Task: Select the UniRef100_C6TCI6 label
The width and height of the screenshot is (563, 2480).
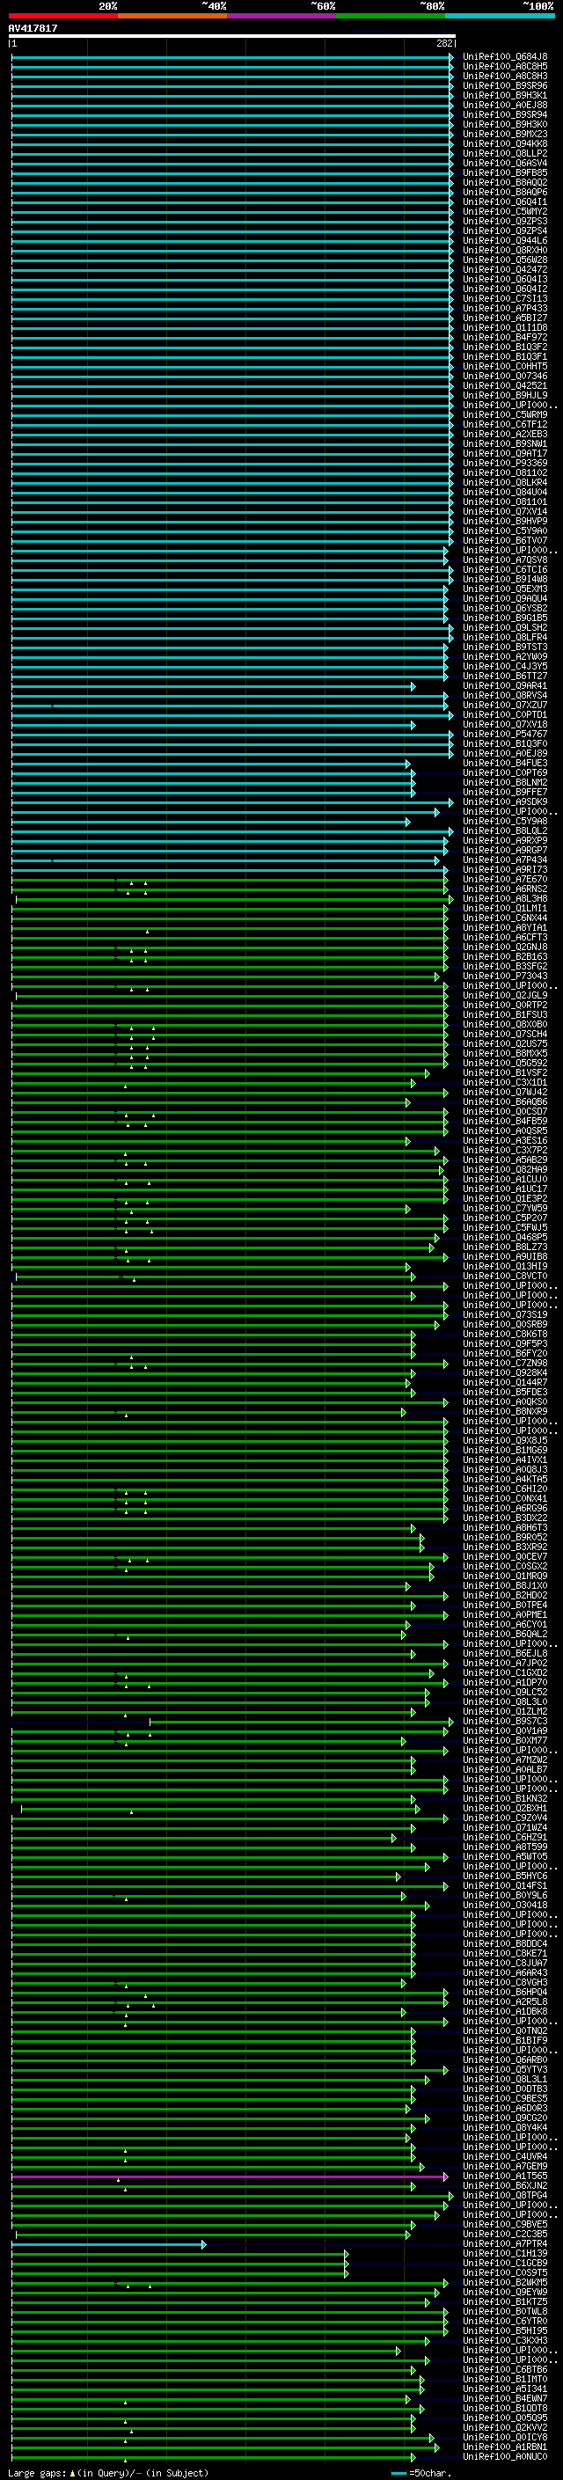Action: [505, 569]
